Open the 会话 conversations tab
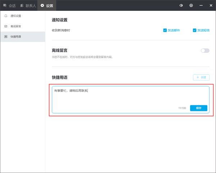Screen dimensions: 216x173 [x=9, y=5]
